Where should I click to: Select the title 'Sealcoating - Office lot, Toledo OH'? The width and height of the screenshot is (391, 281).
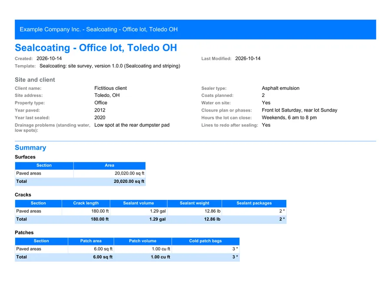pyautogui.click(x=96, y=48)
